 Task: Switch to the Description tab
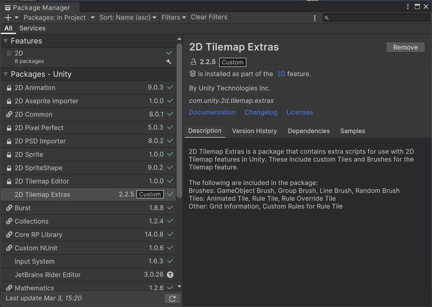pyautogui.click(x=205, y=131)
